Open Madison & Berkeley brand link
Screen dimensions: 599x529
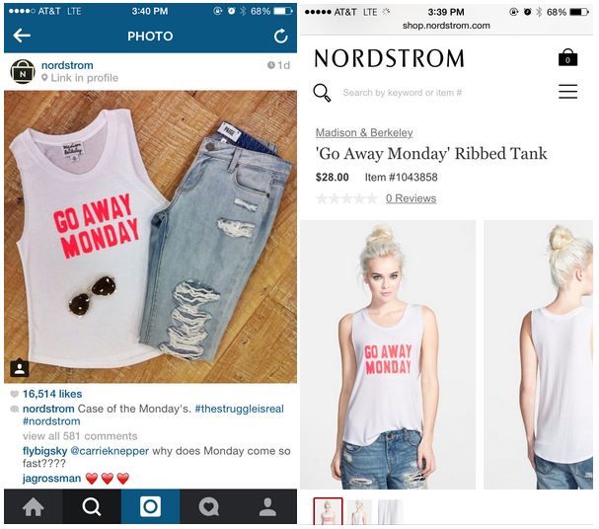click(364, 132)
